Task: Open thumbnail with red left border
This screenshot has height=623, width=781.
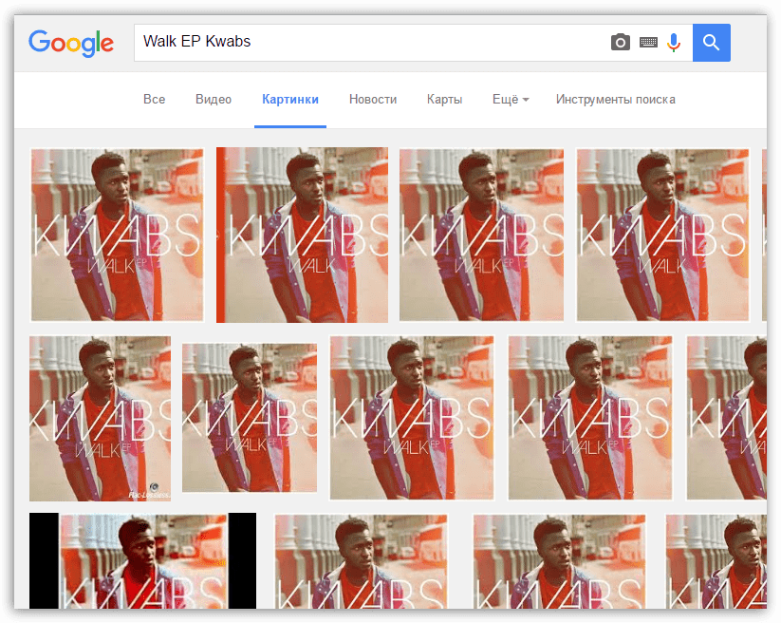Action: point(302,235)
